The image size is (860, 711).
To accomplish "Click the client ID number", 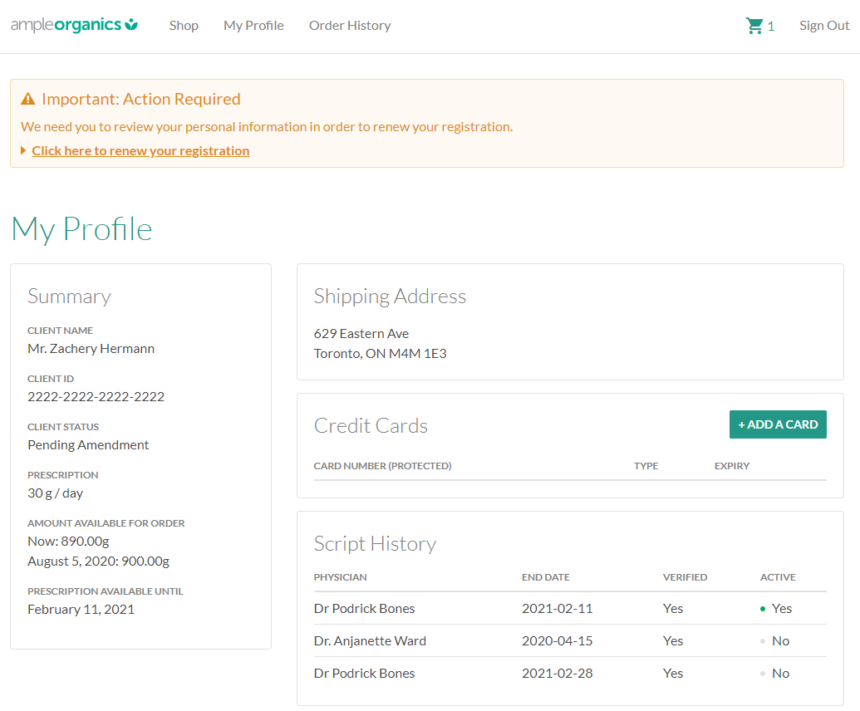I will tap(96, 397).
